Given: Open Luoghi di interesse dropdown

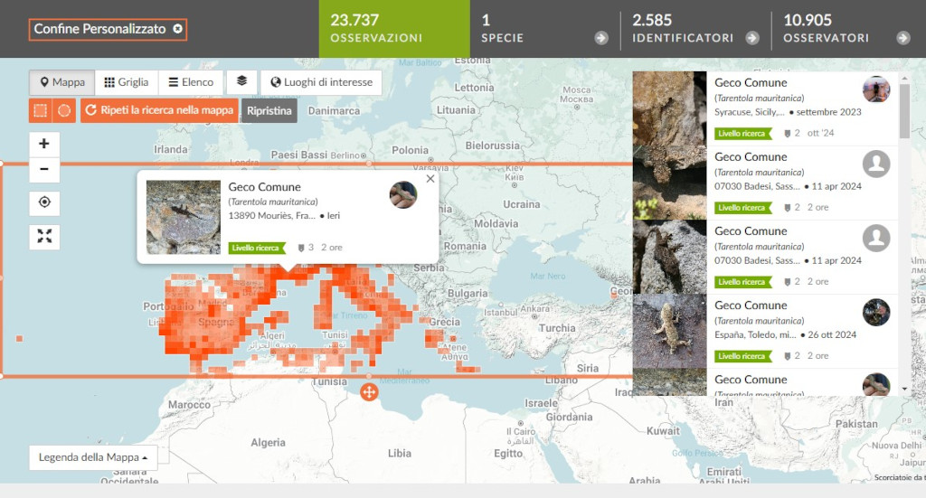Looking at the screenshot, I should tap(321, 82).
